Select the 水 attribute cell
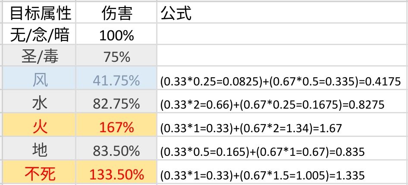 [40, 103]
